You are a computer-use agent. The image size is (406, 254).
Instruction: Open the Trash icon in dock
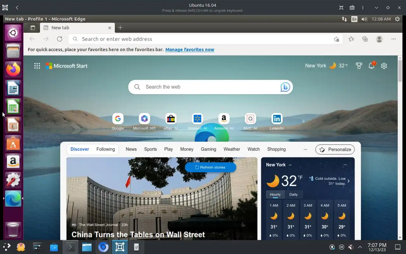coord(13,230)
